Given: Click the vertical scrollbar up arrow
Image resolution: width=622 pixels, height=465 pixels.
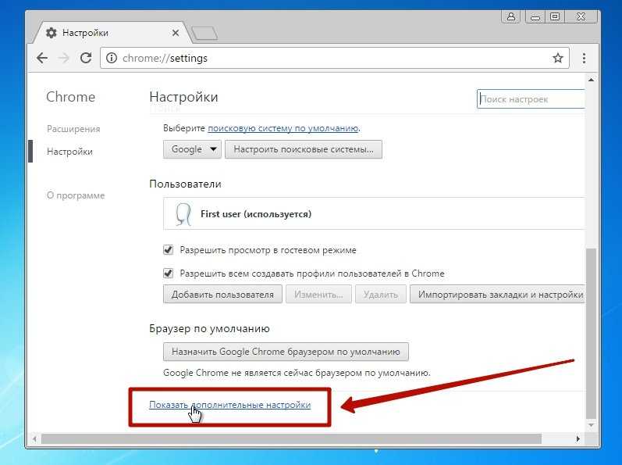Looking at the screenshot, I should (591, 80).
